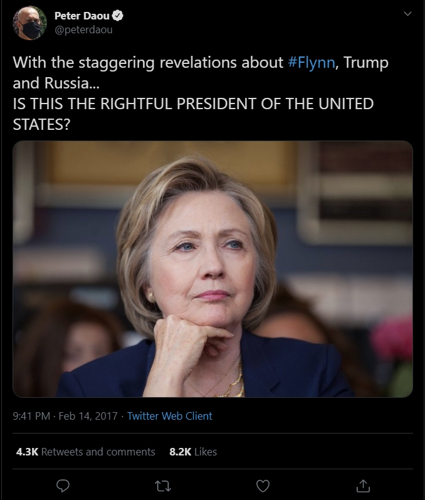The image size is (425, 500).
Task: Open the share tweet icon
Action: (363, 486)
